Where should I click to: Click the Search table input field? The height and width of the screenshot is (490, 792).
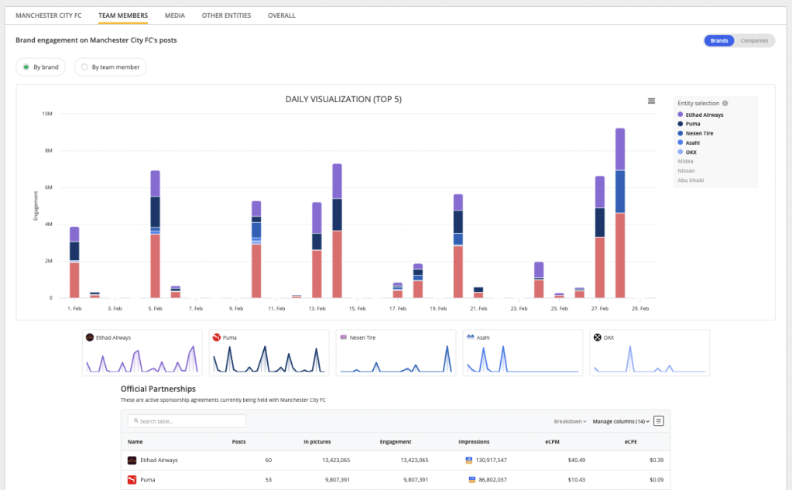187,421
